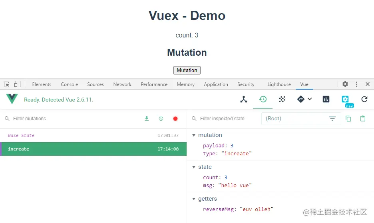This screenshot has height=223, width=374.
Task: Open the routing tab dropdown arrow
Action: coord(310,99)
